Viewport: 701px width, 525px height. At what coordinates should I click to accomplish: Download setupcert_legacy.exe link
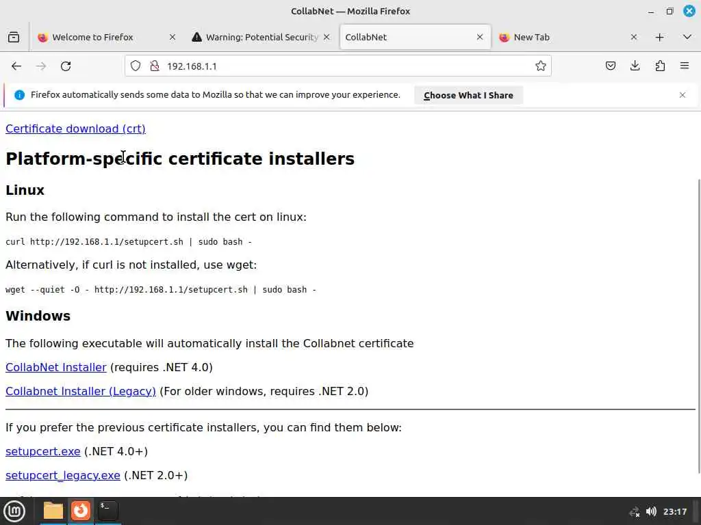[62, 476]
